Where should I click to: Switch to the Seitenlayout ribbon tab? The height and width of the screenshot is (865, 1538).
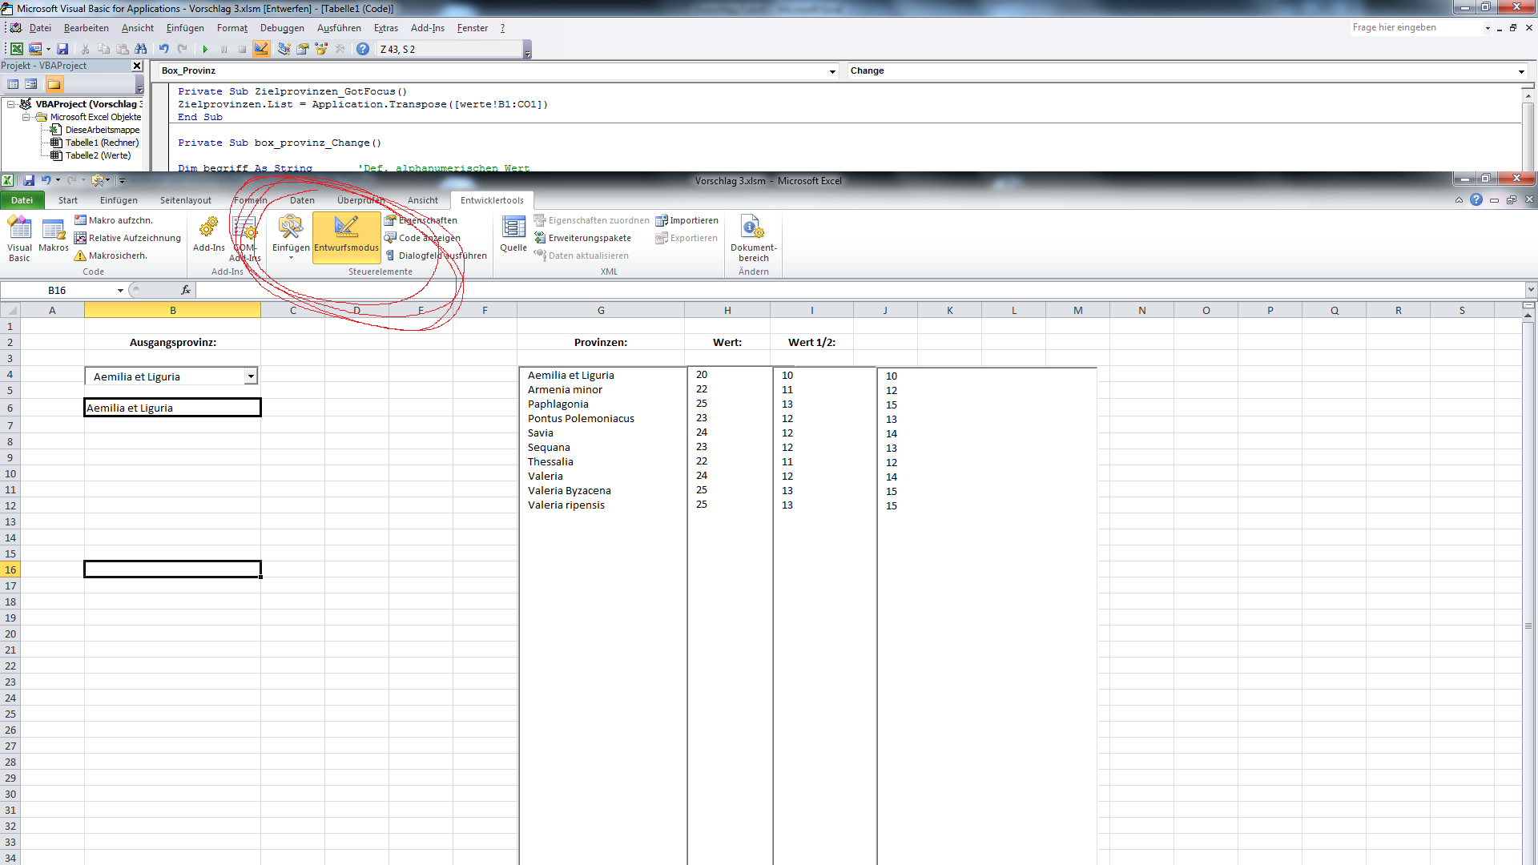point(185,201)
